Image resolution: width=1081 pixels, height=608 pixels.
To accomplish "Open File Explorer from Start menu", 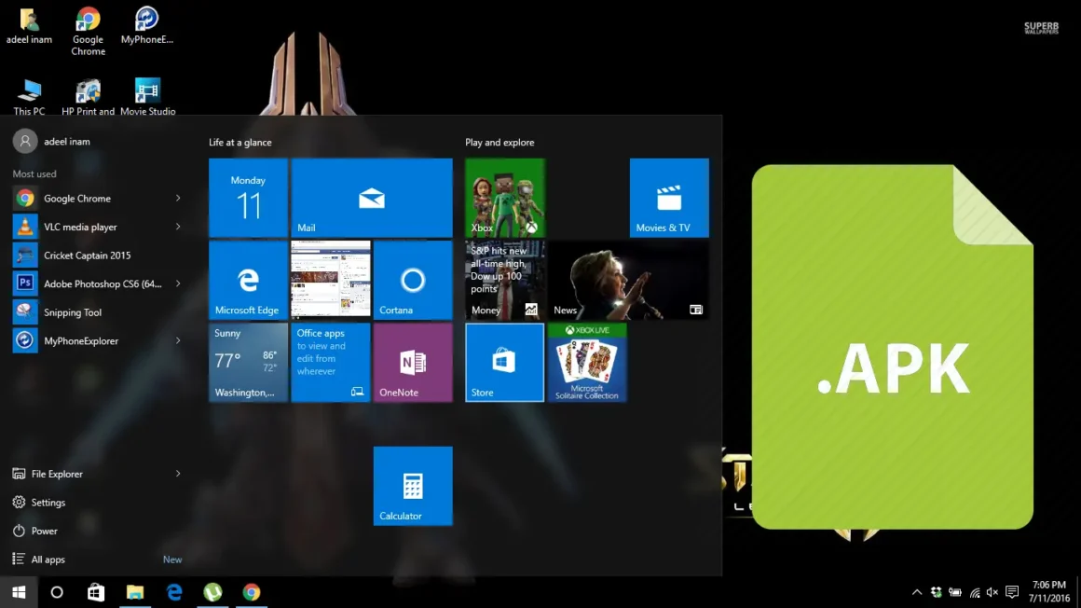I will (57, 474).
